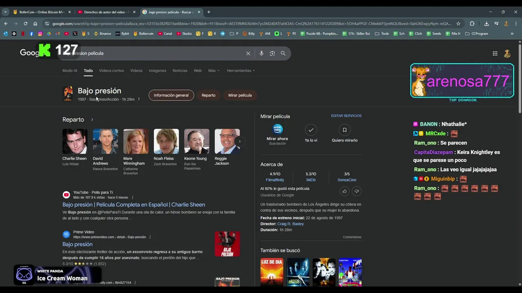This screenshot has width=522, height=293.
Task: Open the Bajo Presión poster beside Prime Video result
Action: click(x=227, y=244)
